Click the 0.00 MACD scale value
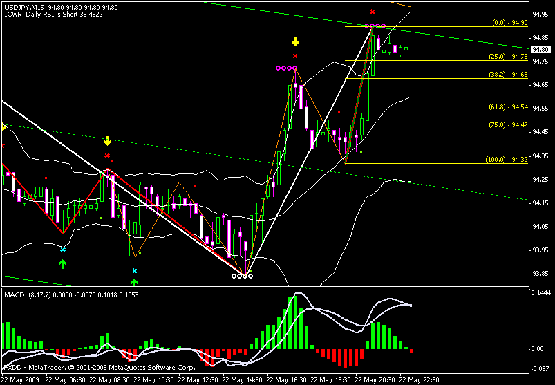 [537, 349]
